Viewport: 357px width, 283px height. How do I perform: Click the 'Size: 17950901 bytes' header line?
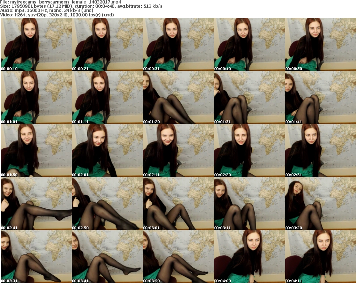[x=81, y=6]
